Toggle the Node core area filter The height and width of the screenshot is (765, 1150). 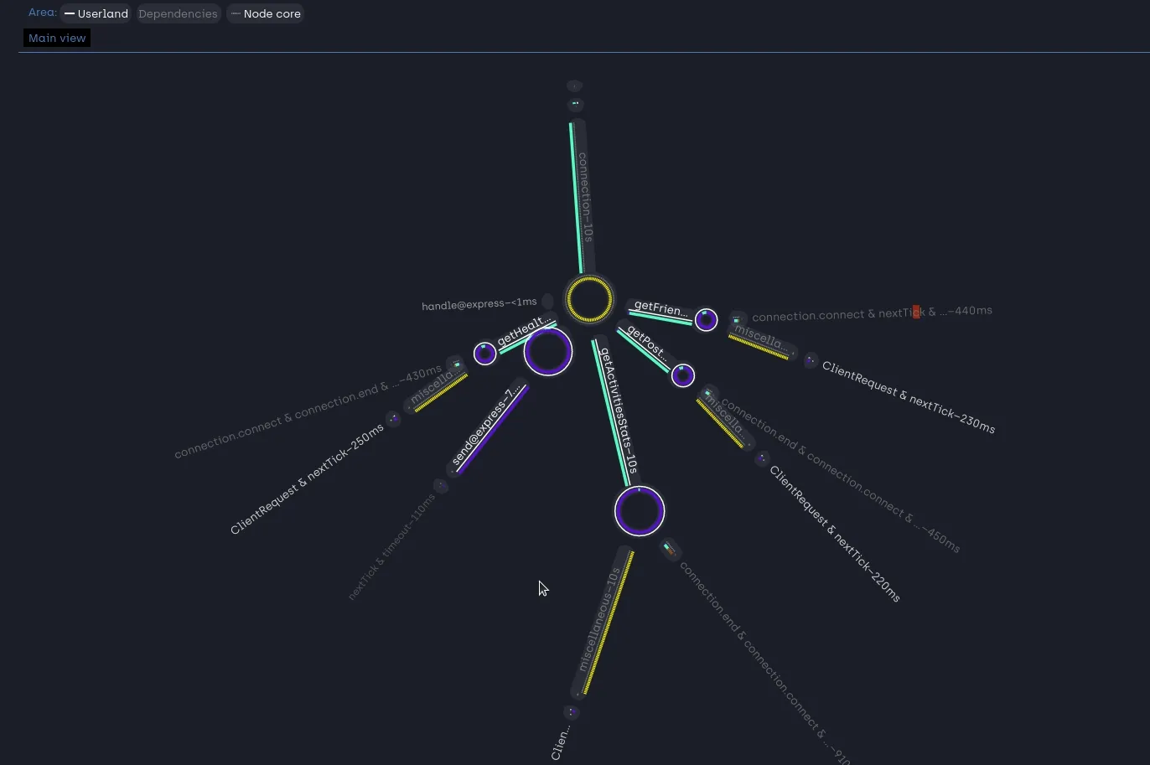coord(265,13)
